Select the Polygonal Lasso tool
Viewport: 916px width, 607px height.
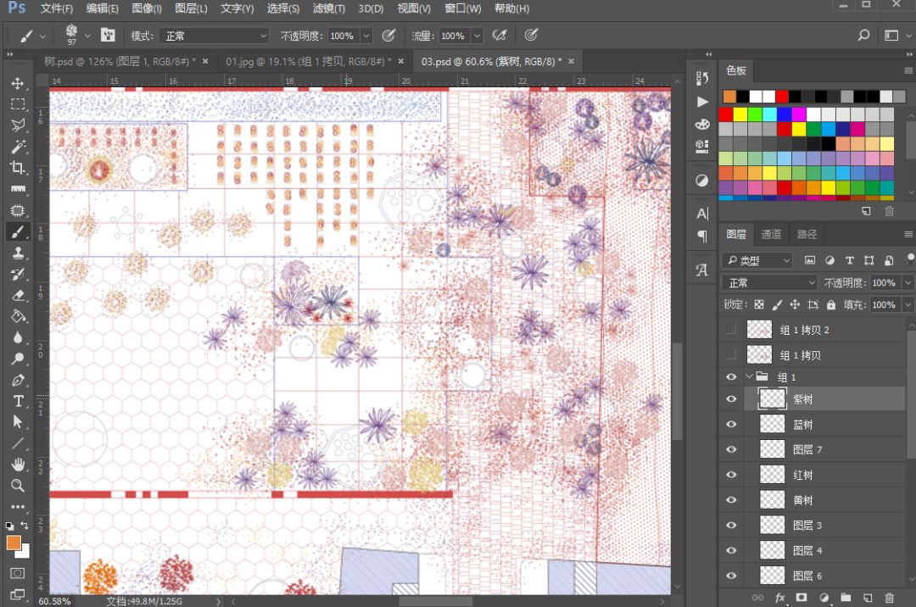coord(18,125)
